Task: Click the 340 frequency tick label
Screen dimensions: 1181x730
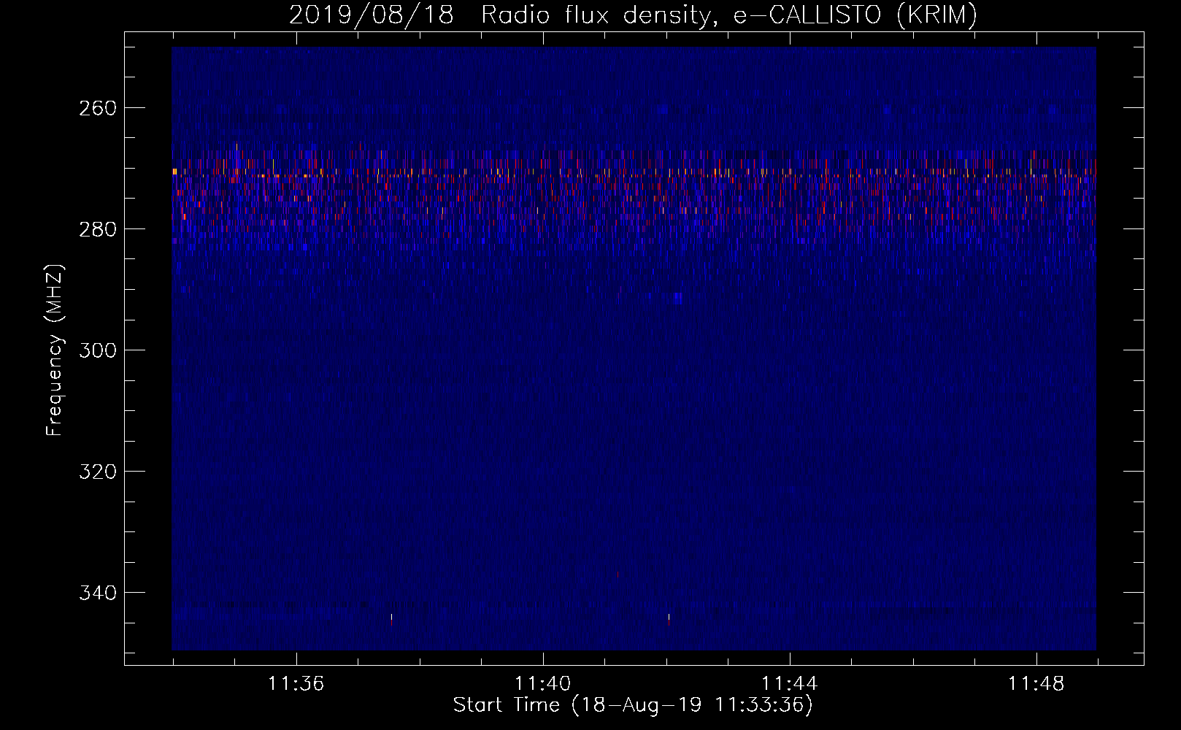Action: [97, 593]
